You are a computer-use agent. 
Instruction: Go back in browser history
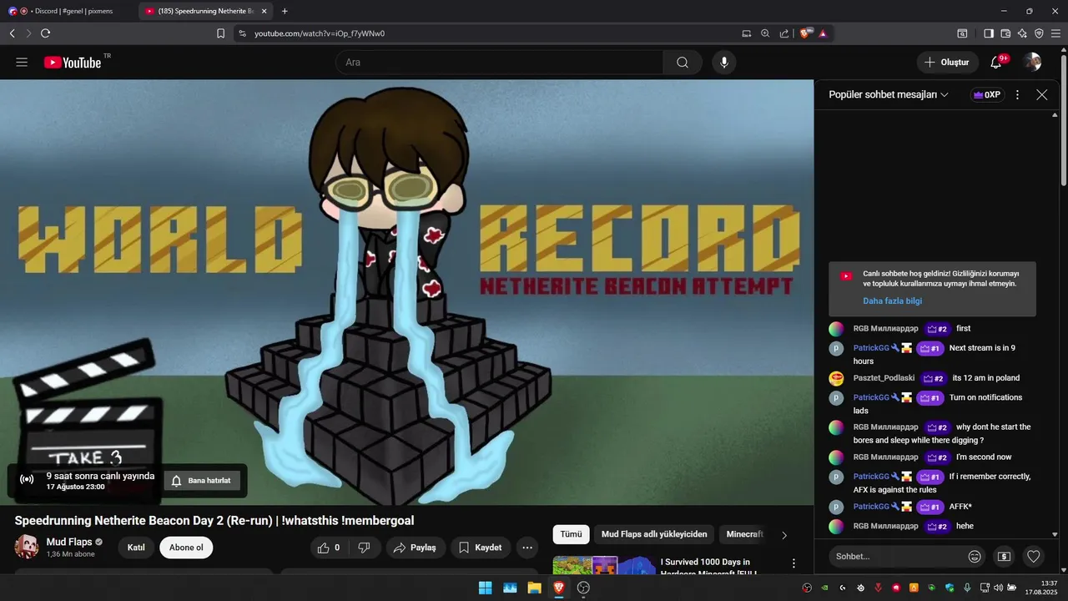12,33
